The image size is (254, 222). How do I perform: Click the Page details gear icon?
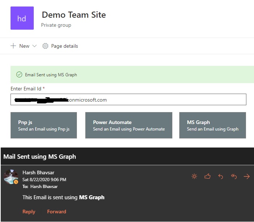click(45, 46)
